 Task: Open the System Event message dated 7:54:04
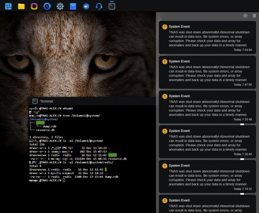(x=207, y=37)
